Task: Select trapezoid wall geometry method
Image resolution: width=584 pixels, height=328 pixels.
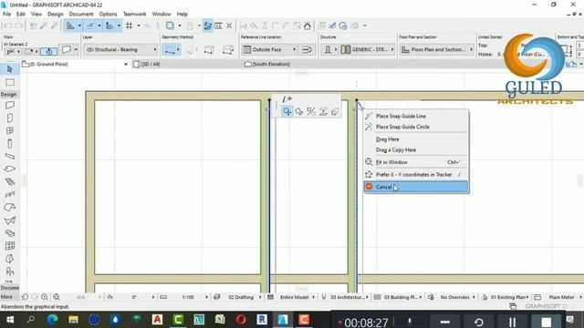Action: 209,49
